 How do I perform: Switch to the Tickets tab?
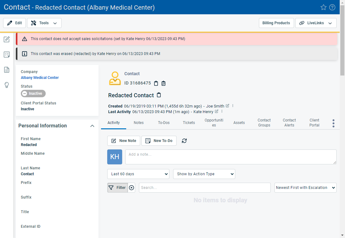(x=189, y=123)
